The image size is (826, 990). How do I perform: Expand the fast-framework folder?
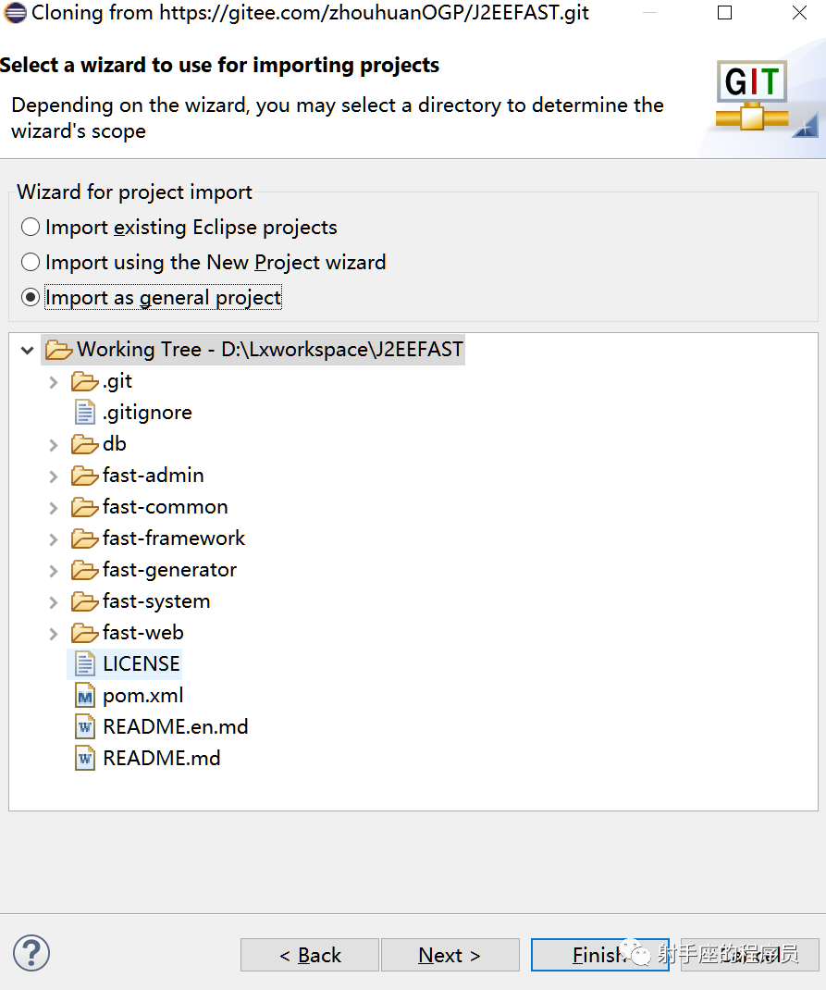pyautogui.click(x=54, y=539)
